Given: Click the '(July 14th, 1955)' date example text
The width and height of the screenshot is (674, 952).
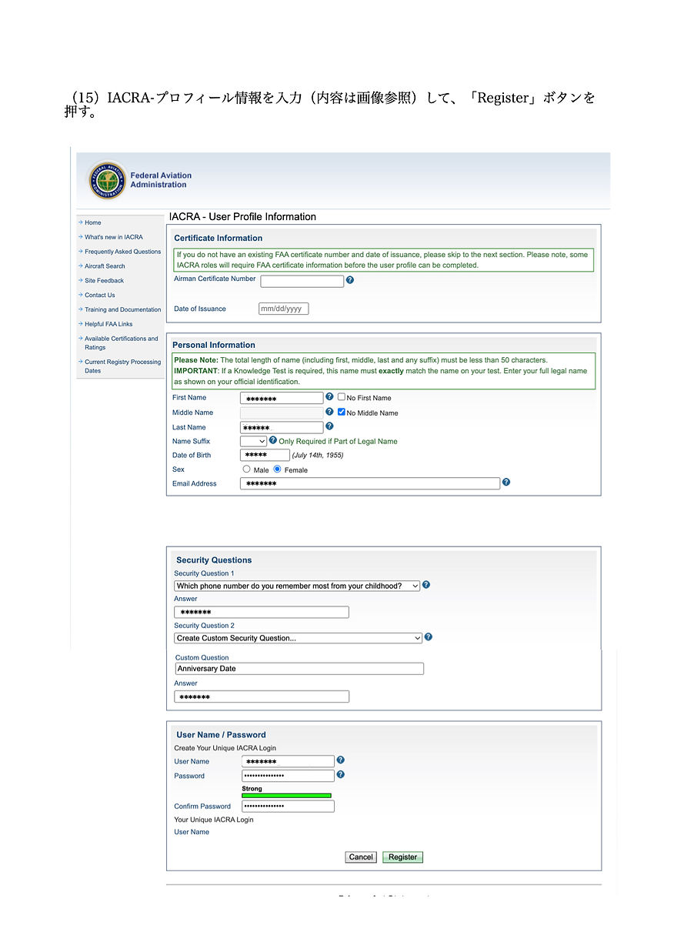Looking at the screenshot, I should (318, 455).
